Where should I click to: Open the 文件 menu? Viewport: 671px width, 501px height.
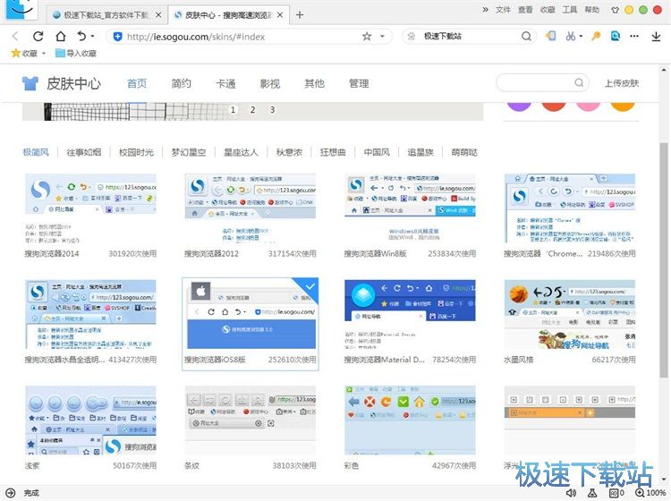click(503, 10)
